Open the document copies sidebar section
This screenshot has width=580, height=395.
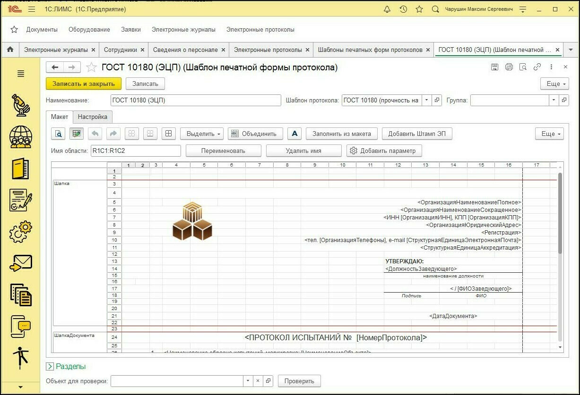[21, 295]
